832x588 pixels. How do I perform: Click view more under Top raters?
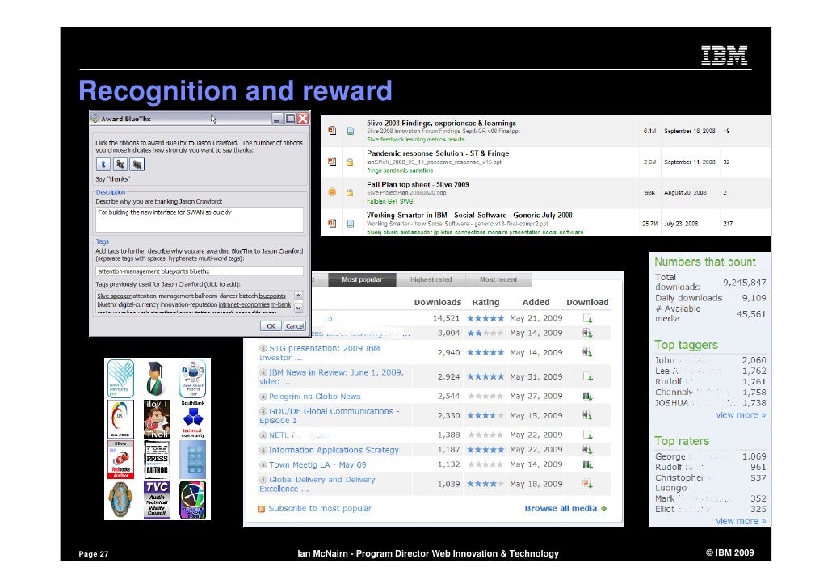tap(741, 521)
